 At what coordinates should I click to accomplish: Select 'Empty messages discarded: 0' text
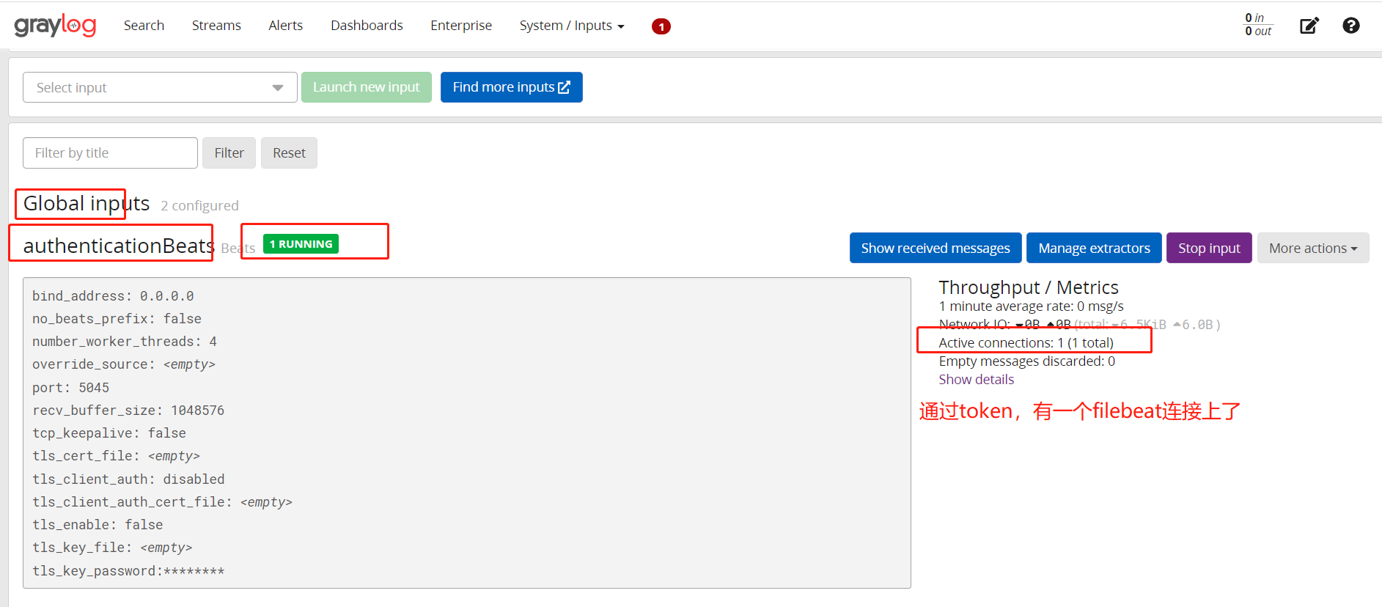(1026, 361)
